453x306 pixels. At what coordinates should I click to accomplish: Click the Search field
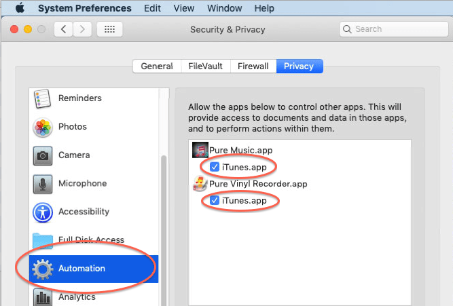click(x=394, y=29)
